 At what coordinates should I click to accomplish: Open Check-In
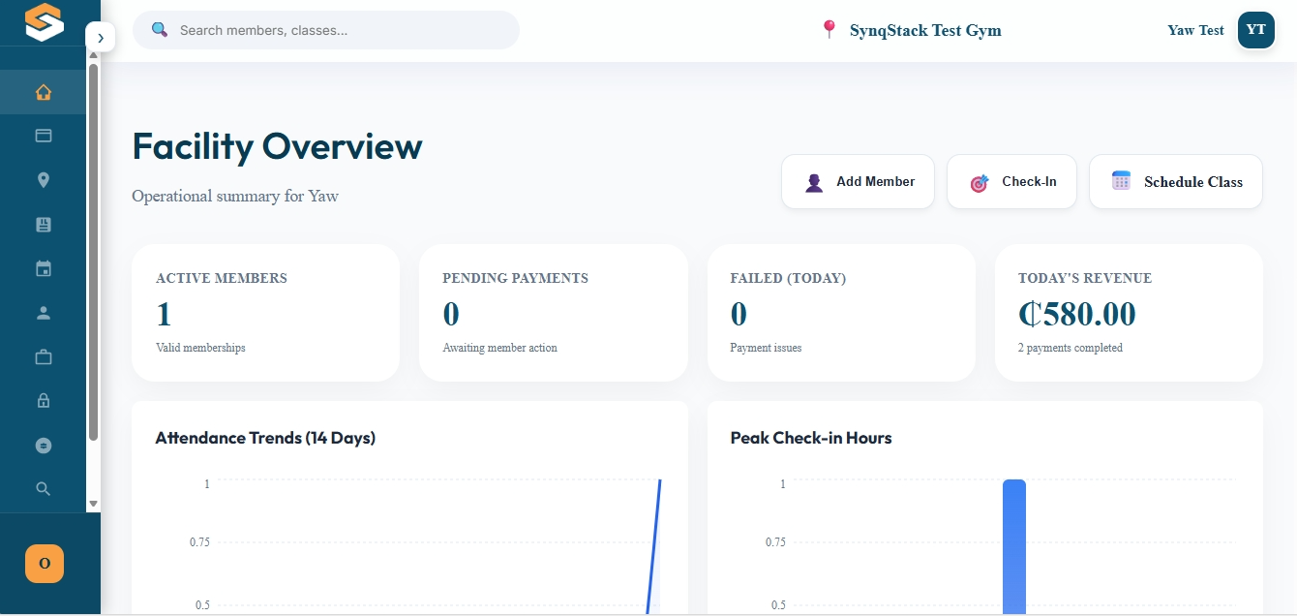(1011, 181)
